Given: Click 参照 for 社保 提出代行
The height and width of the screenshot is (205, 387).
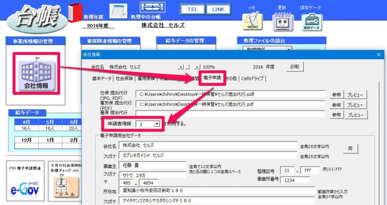Looking at the screenshot, I should tap(337, 95).
